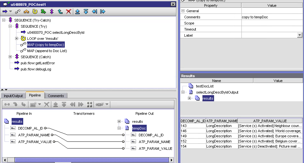This screenshot has width=304, height=163.
Task: Collapse tempDoc in Pipeline Out
Action: coord(119,128)
